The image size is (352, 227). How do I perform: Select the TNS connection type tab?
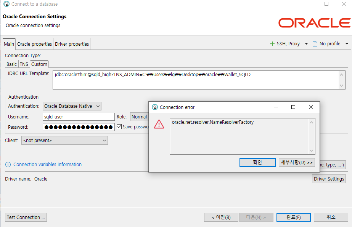(24, 64)
